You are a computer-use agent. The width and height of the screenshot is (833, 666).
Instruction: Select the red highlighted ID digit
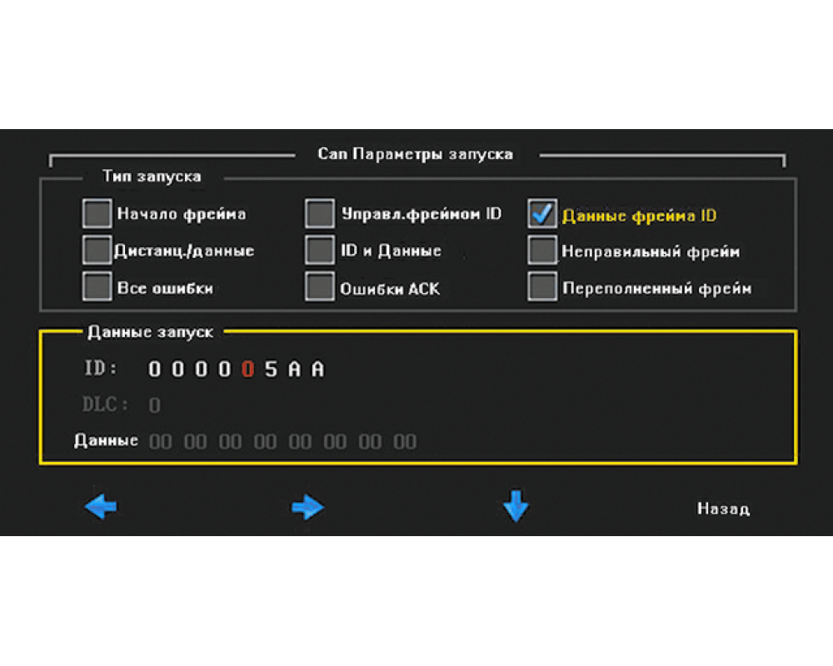point(247,370)
